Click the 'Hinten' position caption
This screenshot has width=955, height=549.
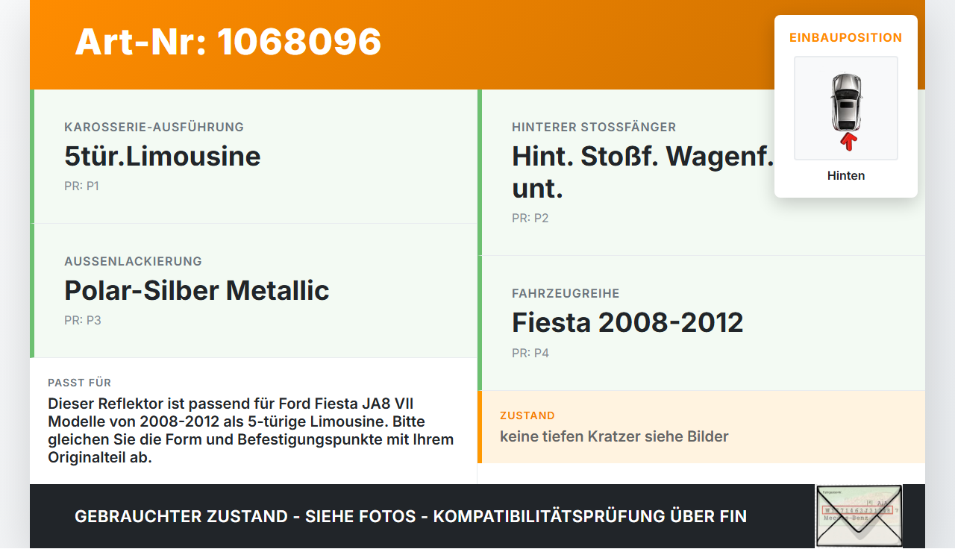point(846,175)
